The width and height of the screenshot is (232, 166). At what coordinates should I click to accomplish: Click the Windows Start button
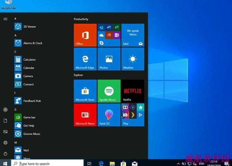point(5,163)
